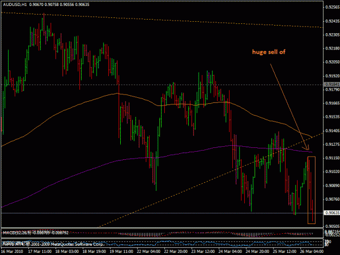Click the 23 Mar 12:00 time label
This screenshot has height=255, width=340.
coord(203,252)
